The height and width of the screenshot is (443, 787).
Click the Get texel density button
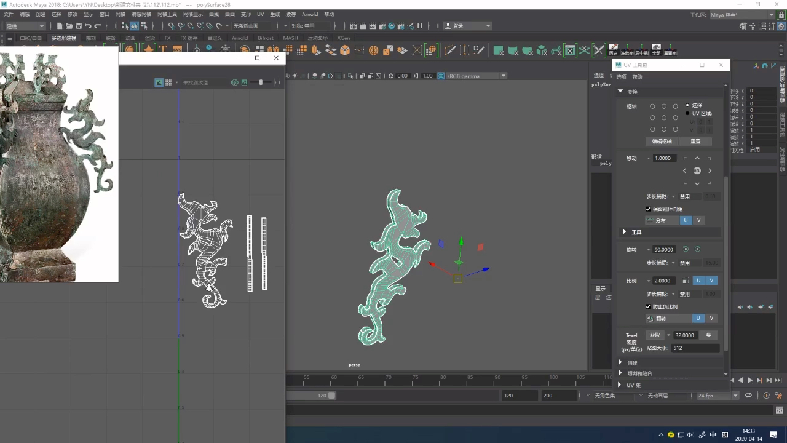[655, 335]
